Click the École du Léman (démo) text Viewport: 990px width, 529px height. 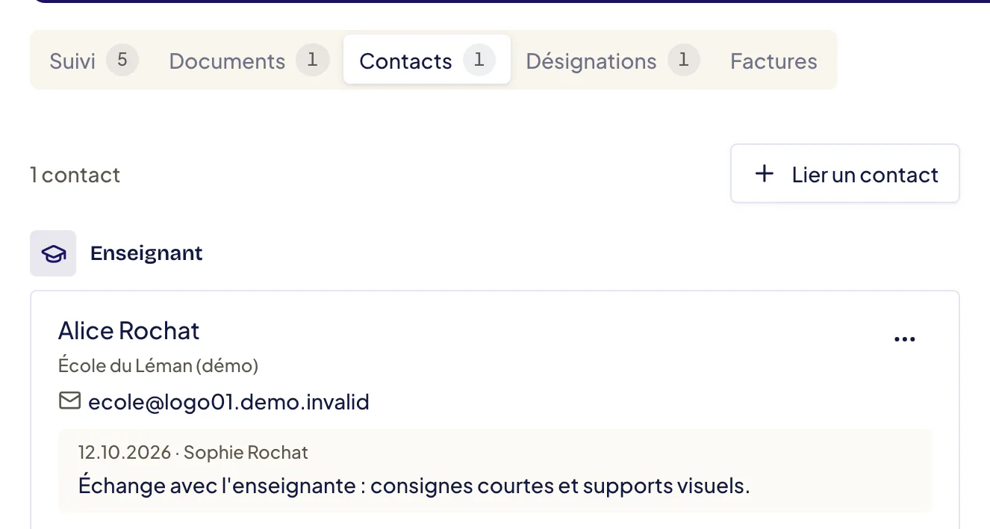coord(158,366)
